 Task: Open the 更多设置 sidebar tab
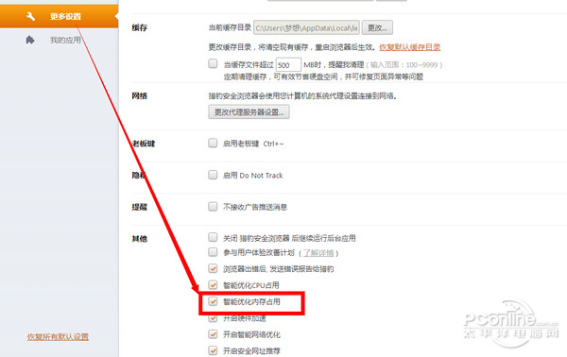click(59, 16)
